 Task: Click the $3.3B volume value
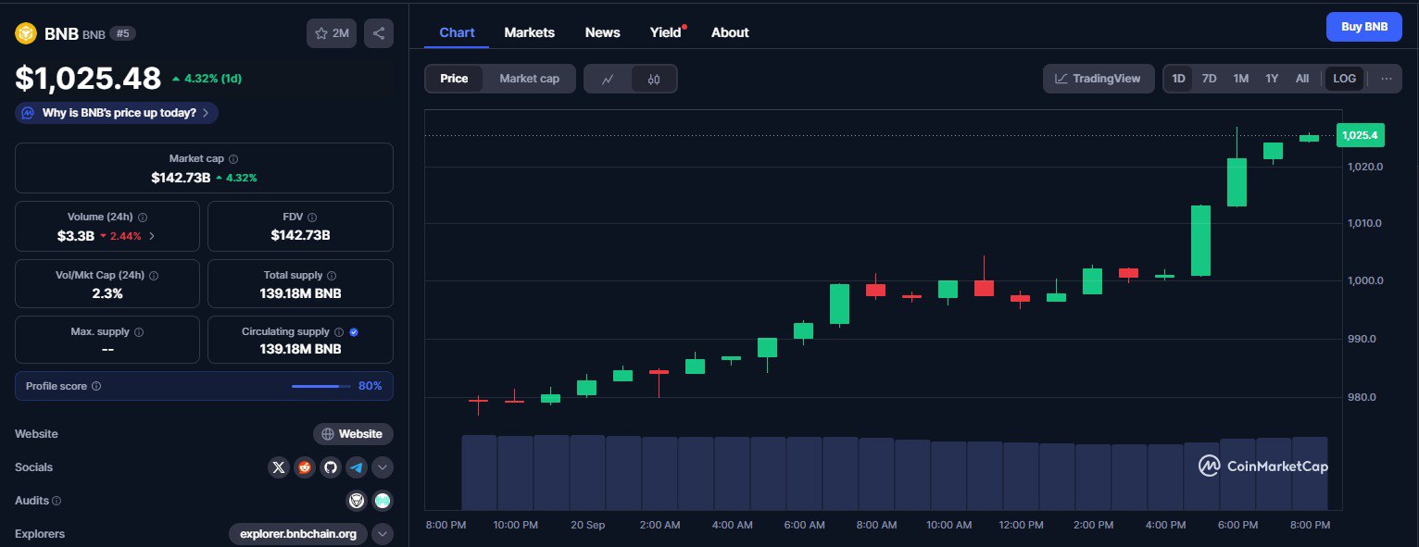click(76, 236)
